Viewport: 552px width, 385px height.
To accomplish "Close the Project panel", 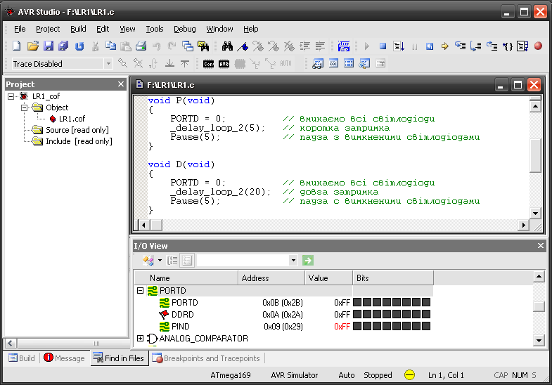I will (121, 84).
